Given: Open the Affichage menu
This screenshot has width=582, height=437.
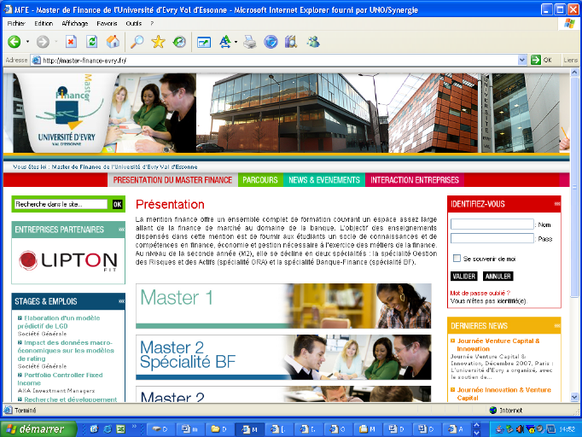Looking at the screenshot, I should (x=75, y=23).
